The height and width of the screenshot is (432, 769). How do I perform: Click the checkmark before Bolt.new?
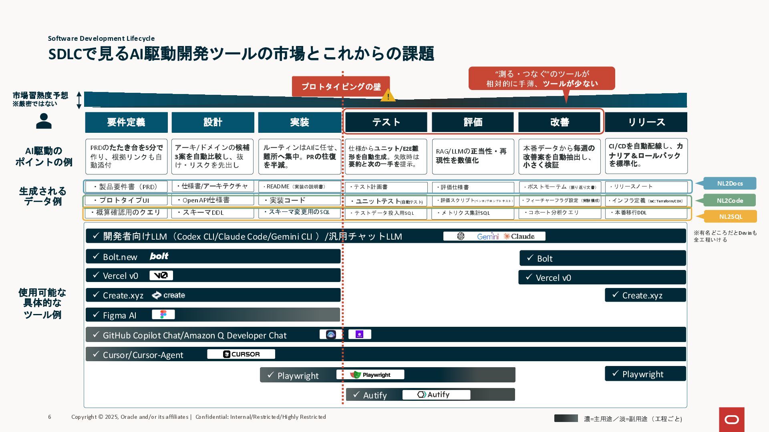[x=96, y=256]
